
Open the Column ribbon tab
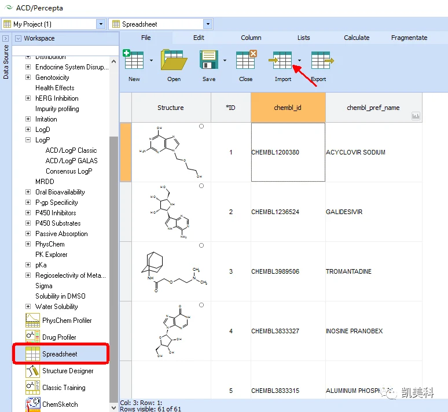(251, 38)
